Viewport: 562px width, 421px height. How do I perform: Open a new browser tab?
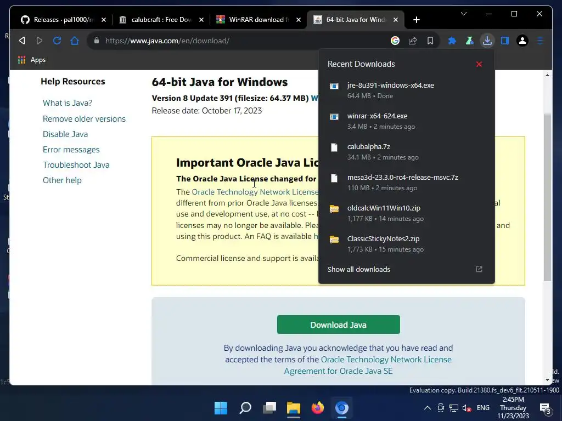pyautogui.click(x=416, y=20)
